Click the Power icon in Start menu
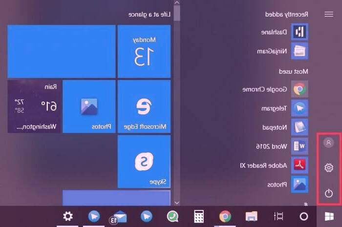342x227 pixels. click(x=329, y=193)
